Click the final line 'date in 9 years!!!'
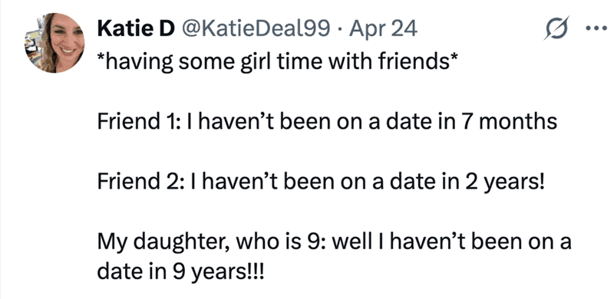The height and width of the screenshot is (299, 614). 181,272
